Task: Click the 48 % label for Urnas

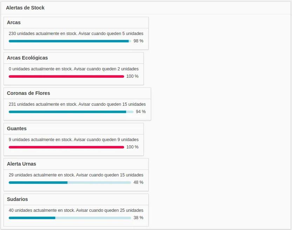Action: point(138,182)
